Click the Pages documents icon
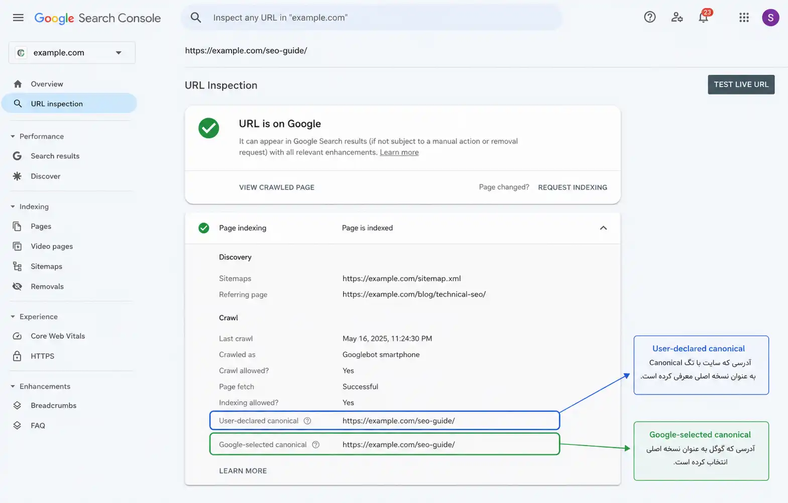Screen dimensions: 788x503 pyautogui.click(x=17, y=226)
